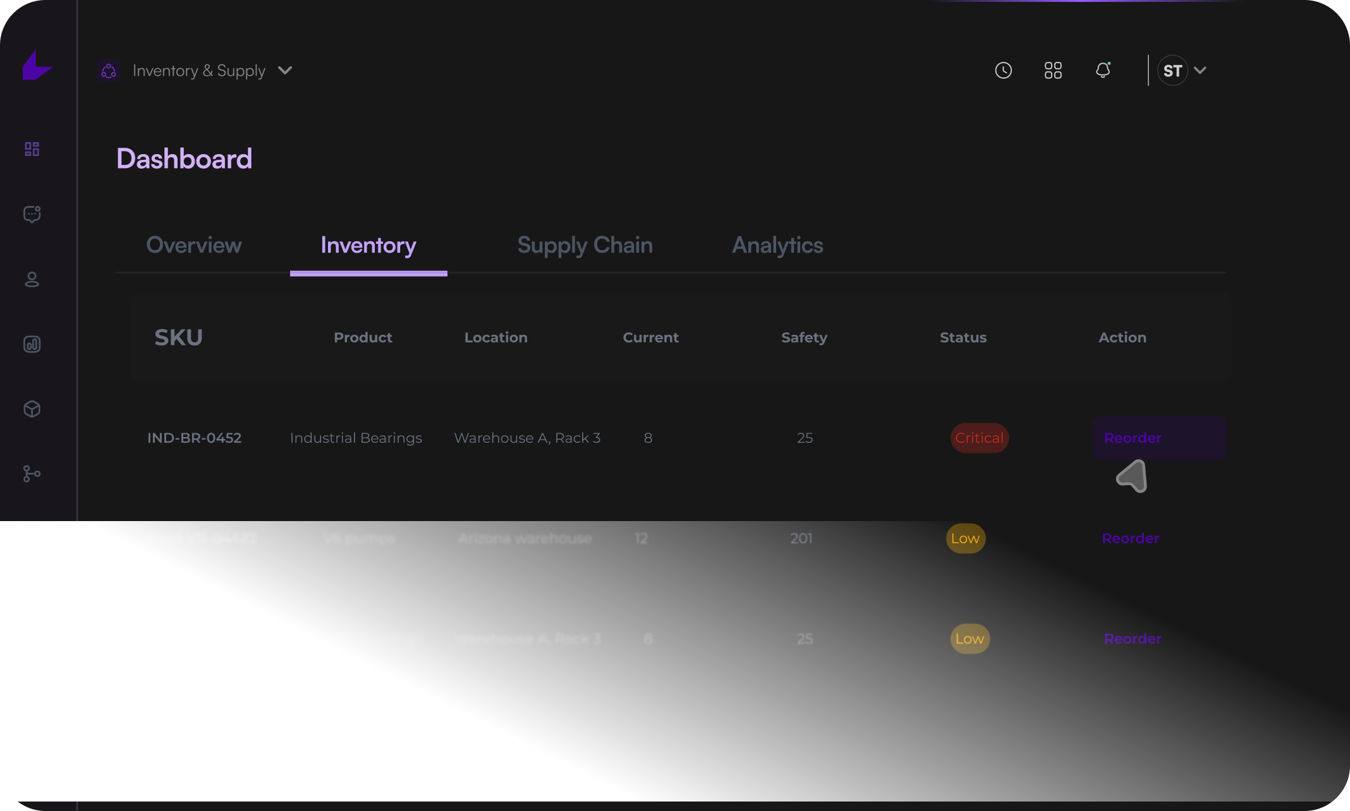The width and height of the screenshot is (1350, 811).
Task: Click the Industrial Bearings product cell
Action: (x=356, y=438)
